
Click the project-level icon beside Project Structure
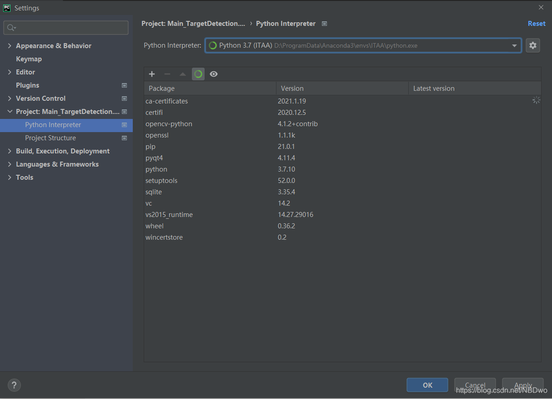pyautogui.click(x=125, y=138)
